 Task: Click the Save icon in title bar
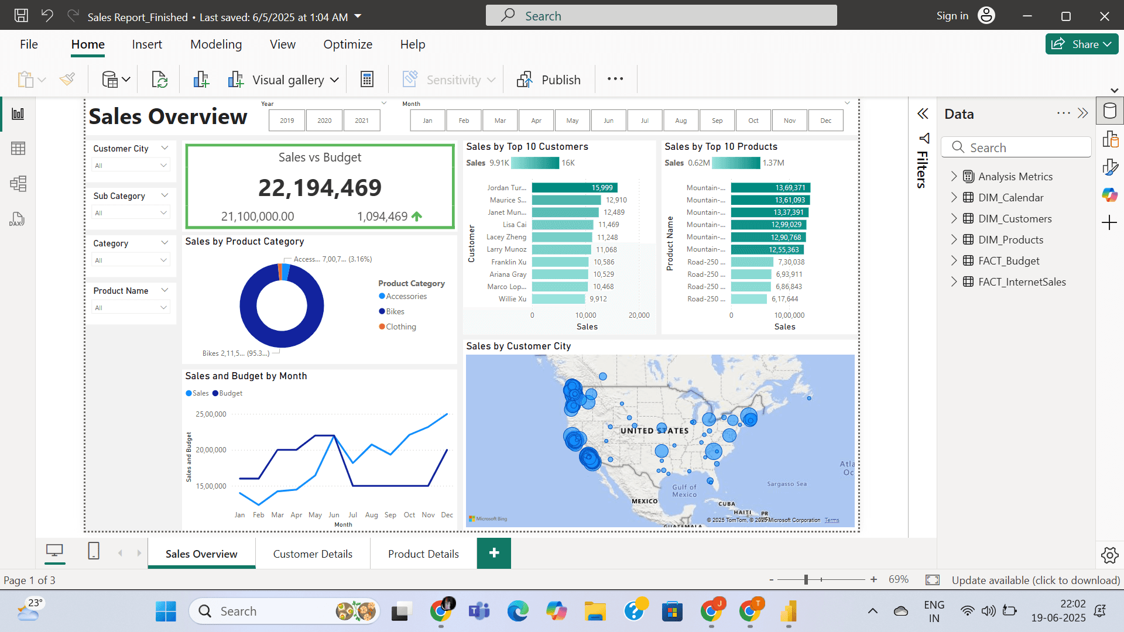[21, 16]
